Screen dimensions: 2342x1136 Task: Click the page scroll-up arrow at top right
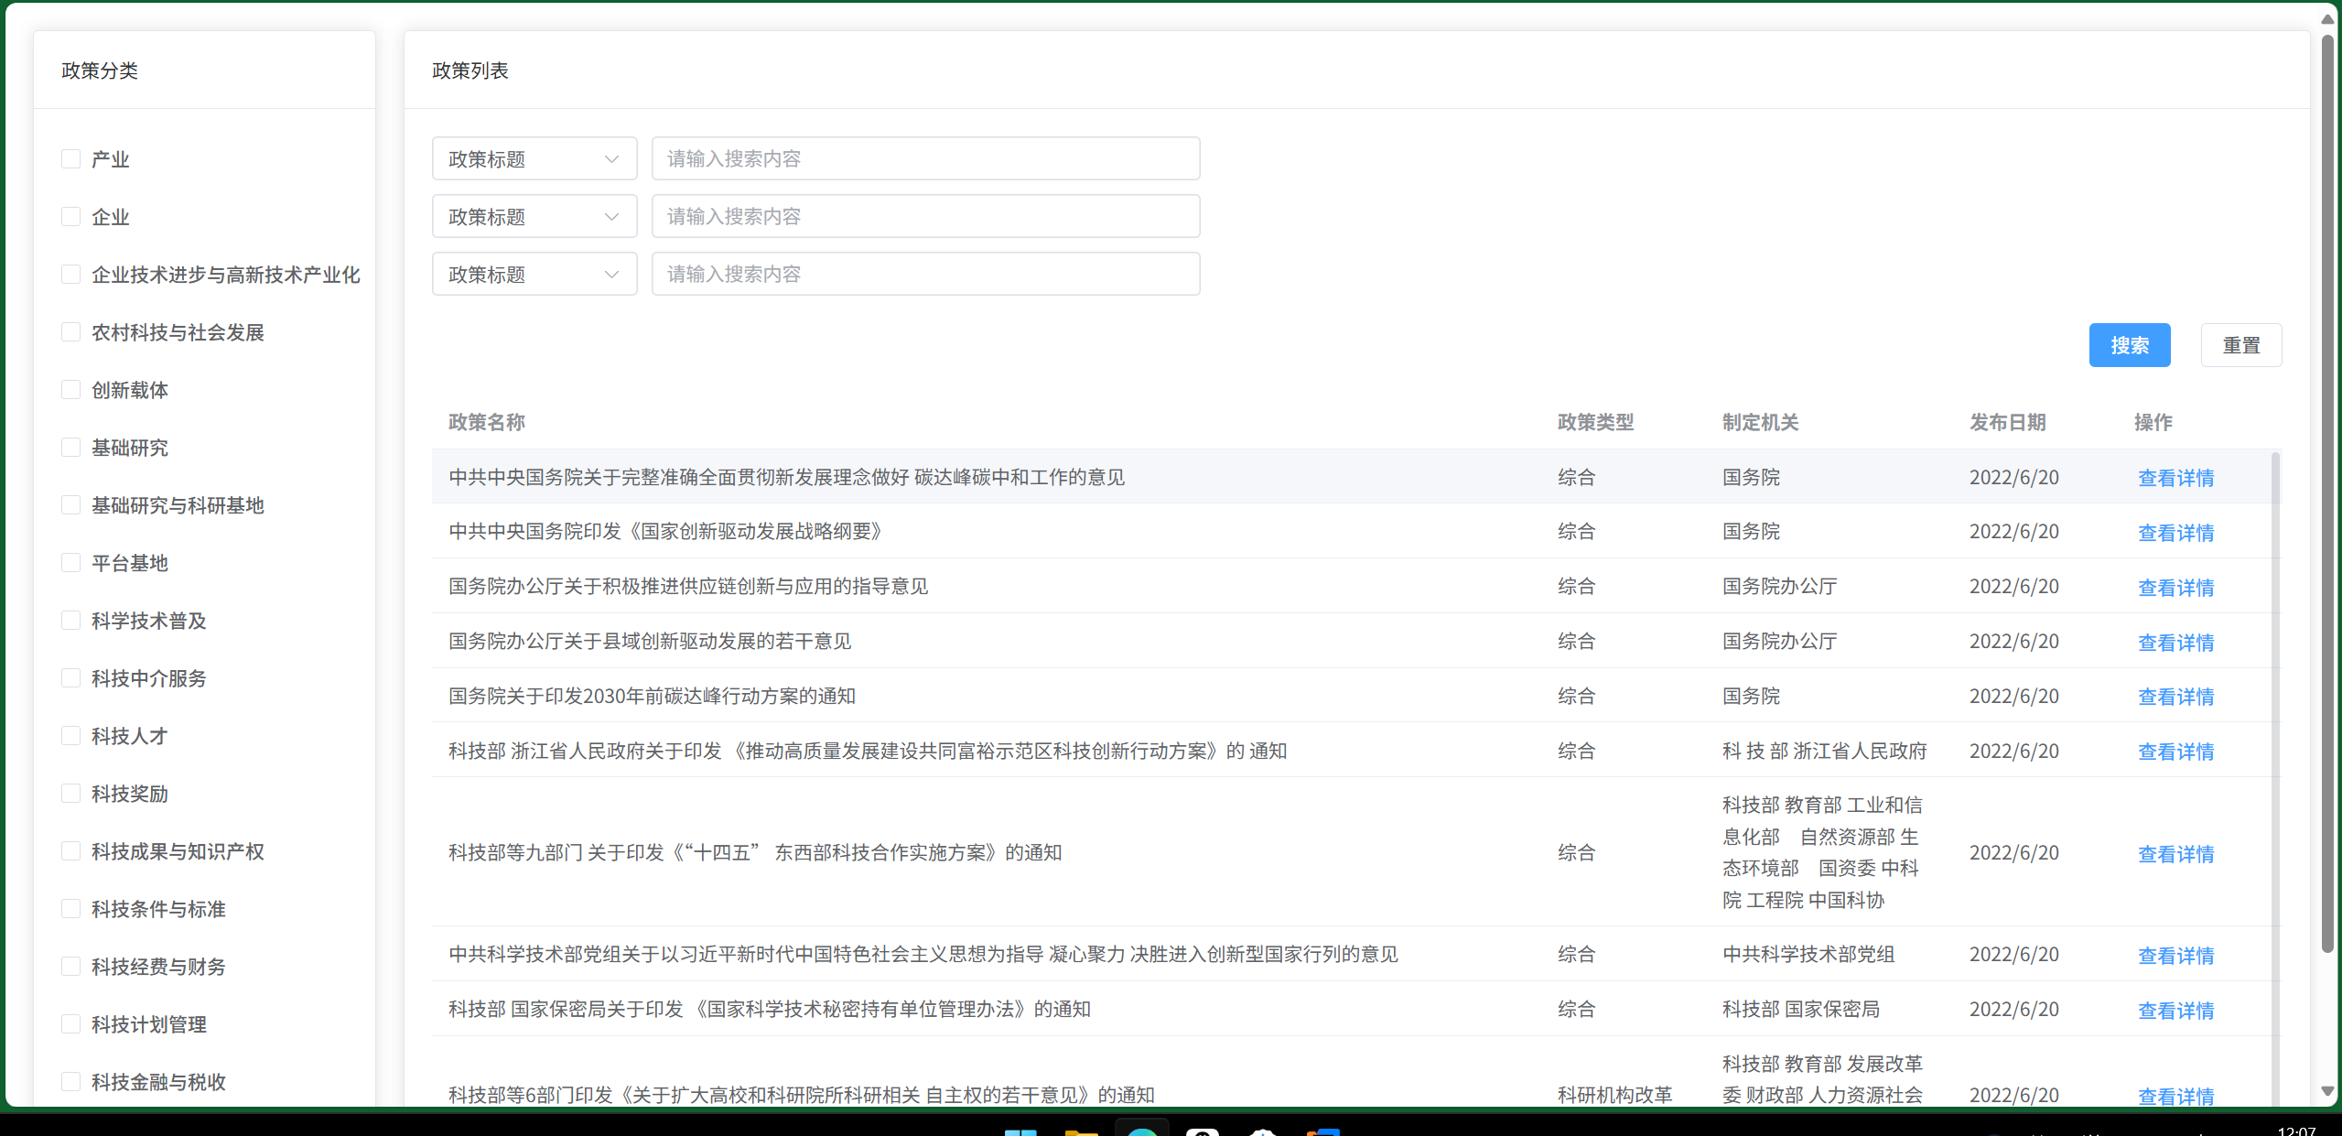tap(2327, 19)
